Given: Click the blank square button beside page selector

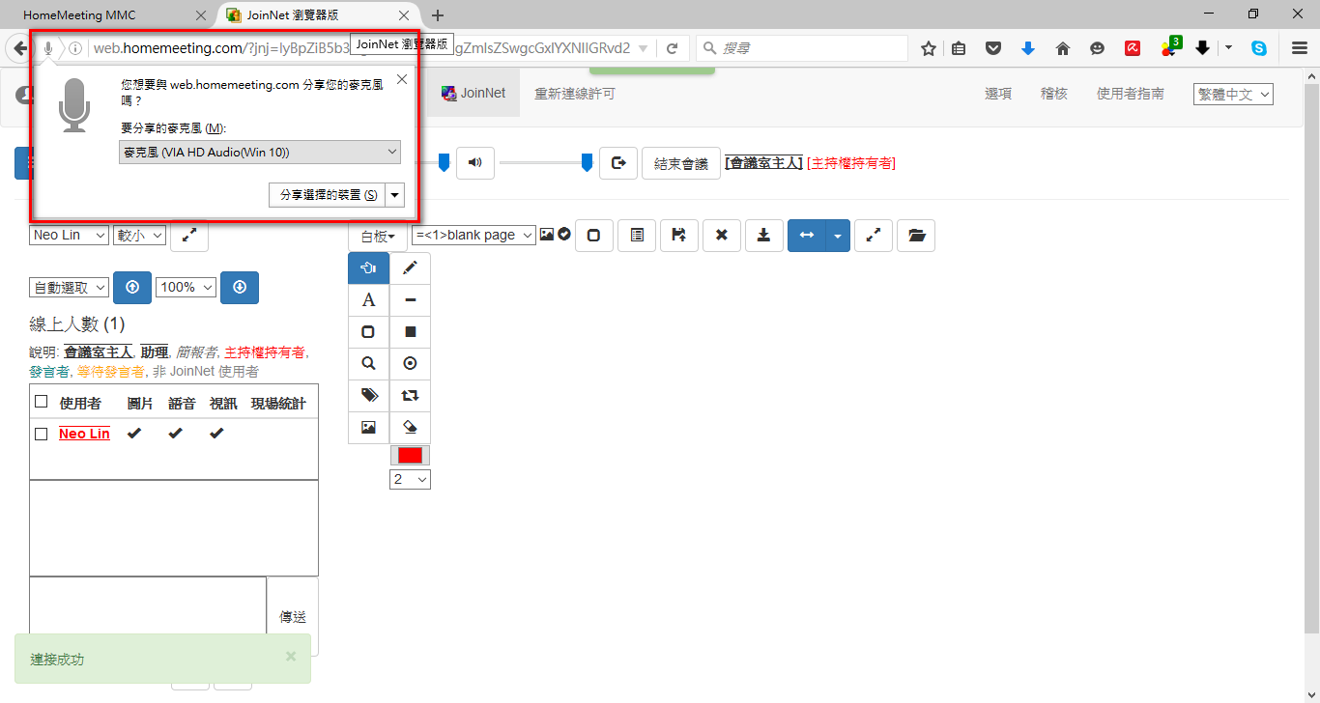Looking at the screenshot, I should point(594,235).
